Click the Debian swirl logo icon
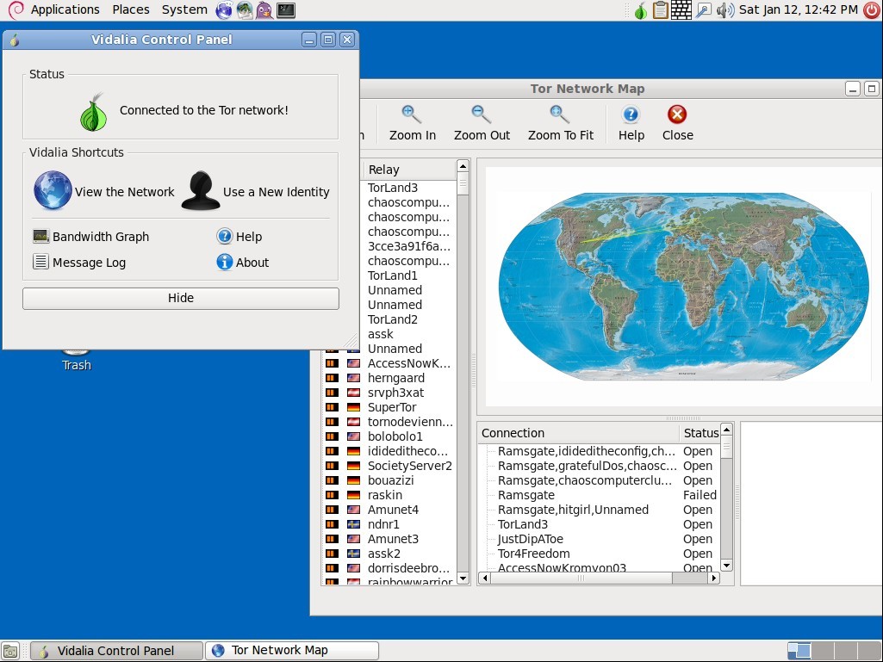Image resolution: width=883 pixels, height=662 pixels. pyautogui.click(x=16, y=9)
